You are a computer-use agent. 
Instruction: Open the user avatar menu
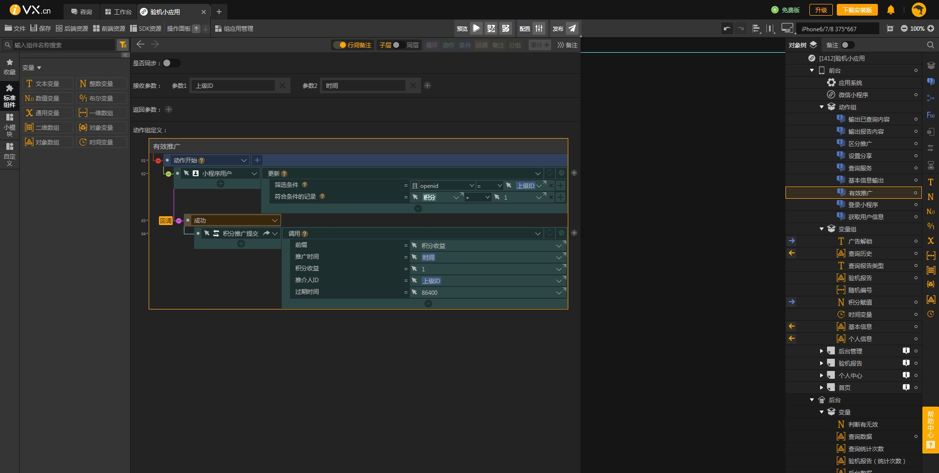click(x=919, y=10)
